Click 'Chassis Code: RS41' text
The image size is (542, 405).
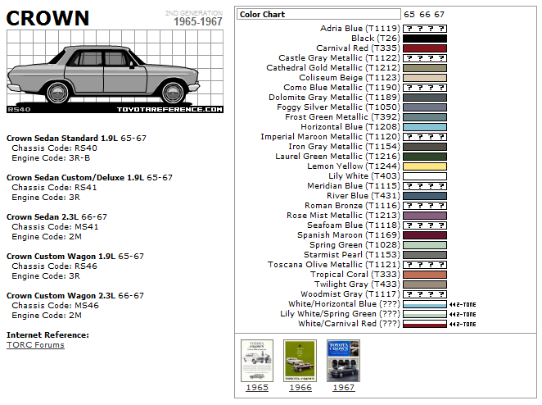click(54, 187)
